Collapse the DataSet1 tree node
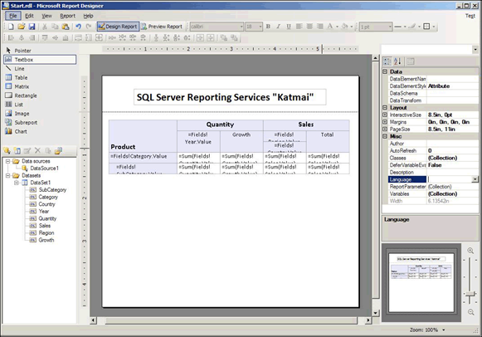This screenshot has width=482, height=337. point(17,183)
